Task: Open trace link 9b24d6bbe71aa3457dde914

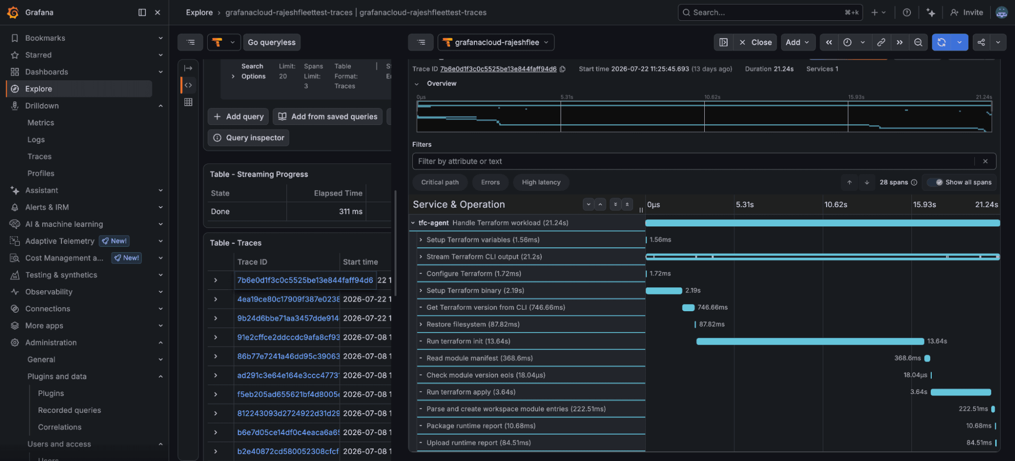Action: tap(288, 318)
